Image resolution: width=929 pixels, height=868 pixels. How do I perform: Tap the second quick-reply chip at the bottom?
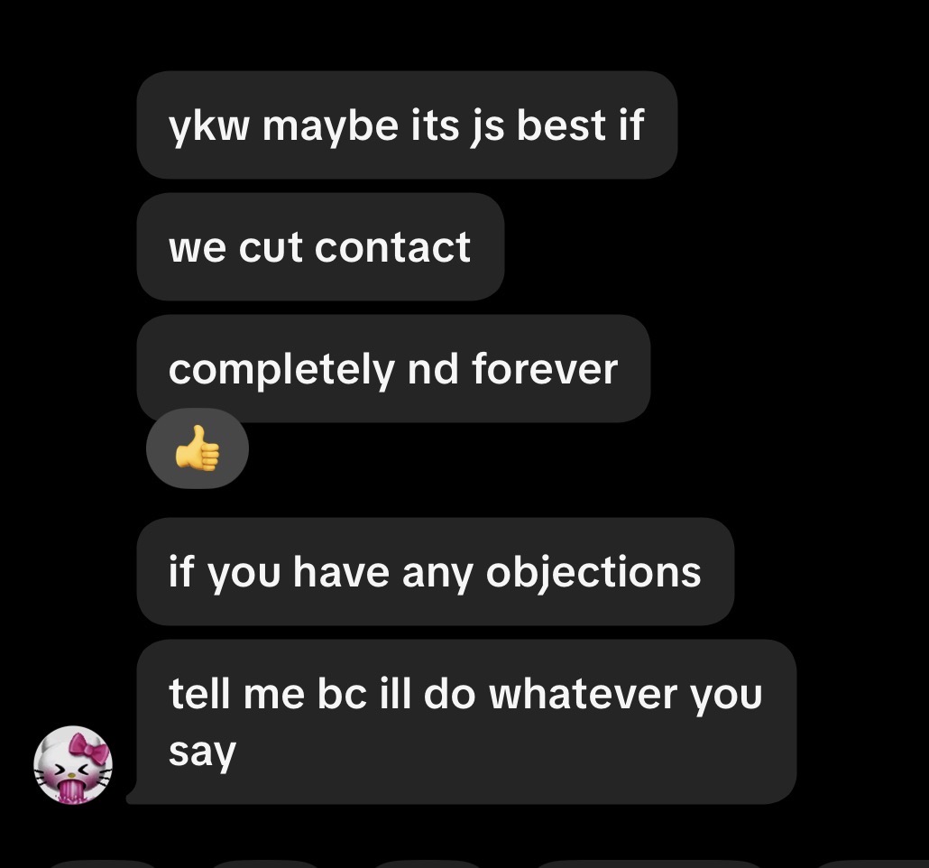(x=266, y=863)
